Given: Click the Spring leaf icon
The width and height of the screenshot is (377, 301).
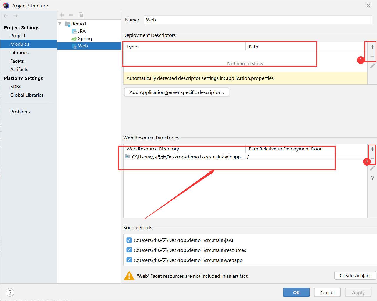Looking at the screenshot, I should [x=74, y=39].
